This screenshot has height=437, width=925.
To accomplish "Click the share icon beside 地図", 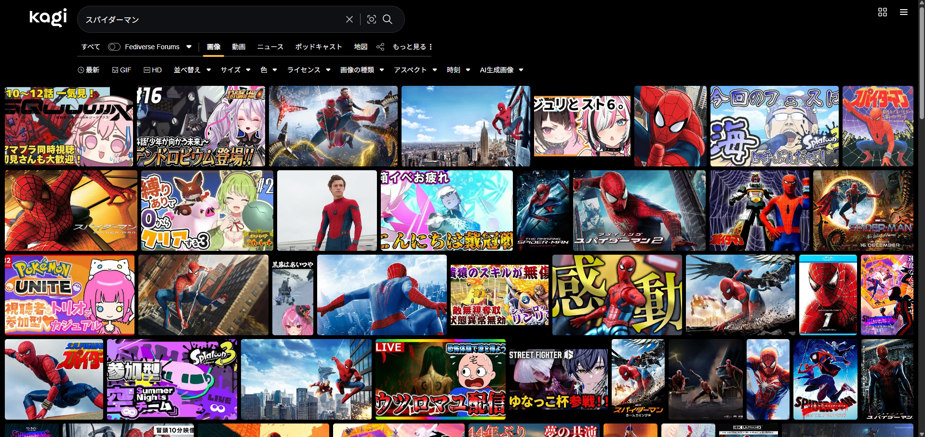I will click(380, 47).
